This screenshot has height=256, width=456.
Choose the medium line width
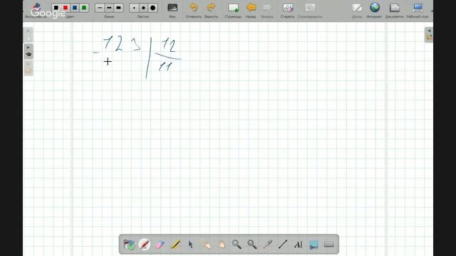pos(109,8)
